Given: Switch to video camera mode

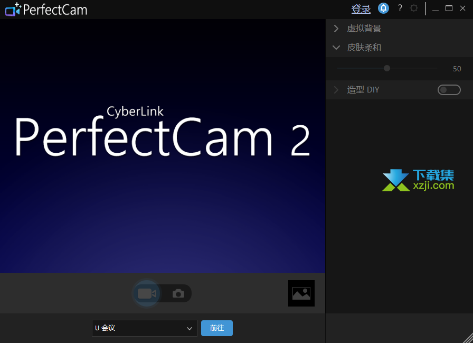Looking at the screenshot, I should click(x=147, y=293).
